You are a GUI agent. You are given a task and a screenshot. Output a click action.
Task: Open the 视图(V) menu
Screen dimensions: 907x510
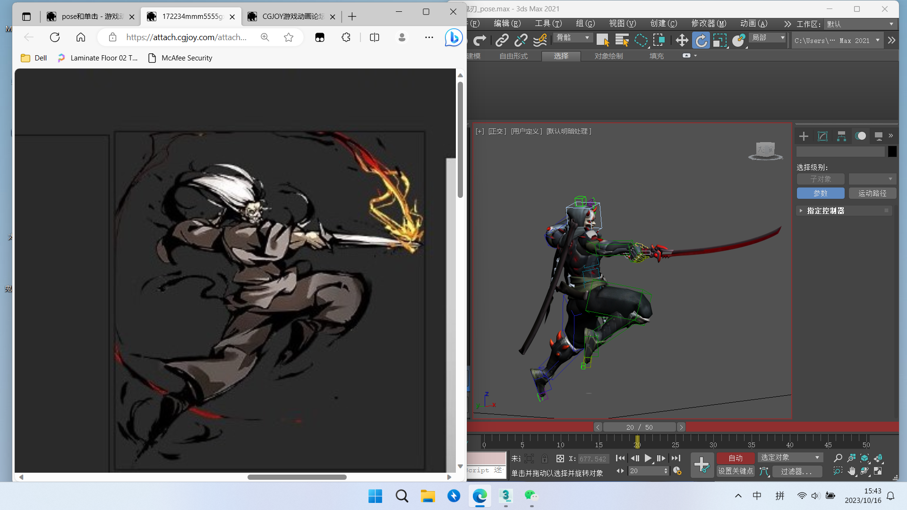622,24
